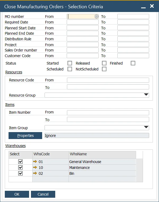Deselect the Maintenance warehouse checkbox
The image size is (159, 202).
point(20,168)
